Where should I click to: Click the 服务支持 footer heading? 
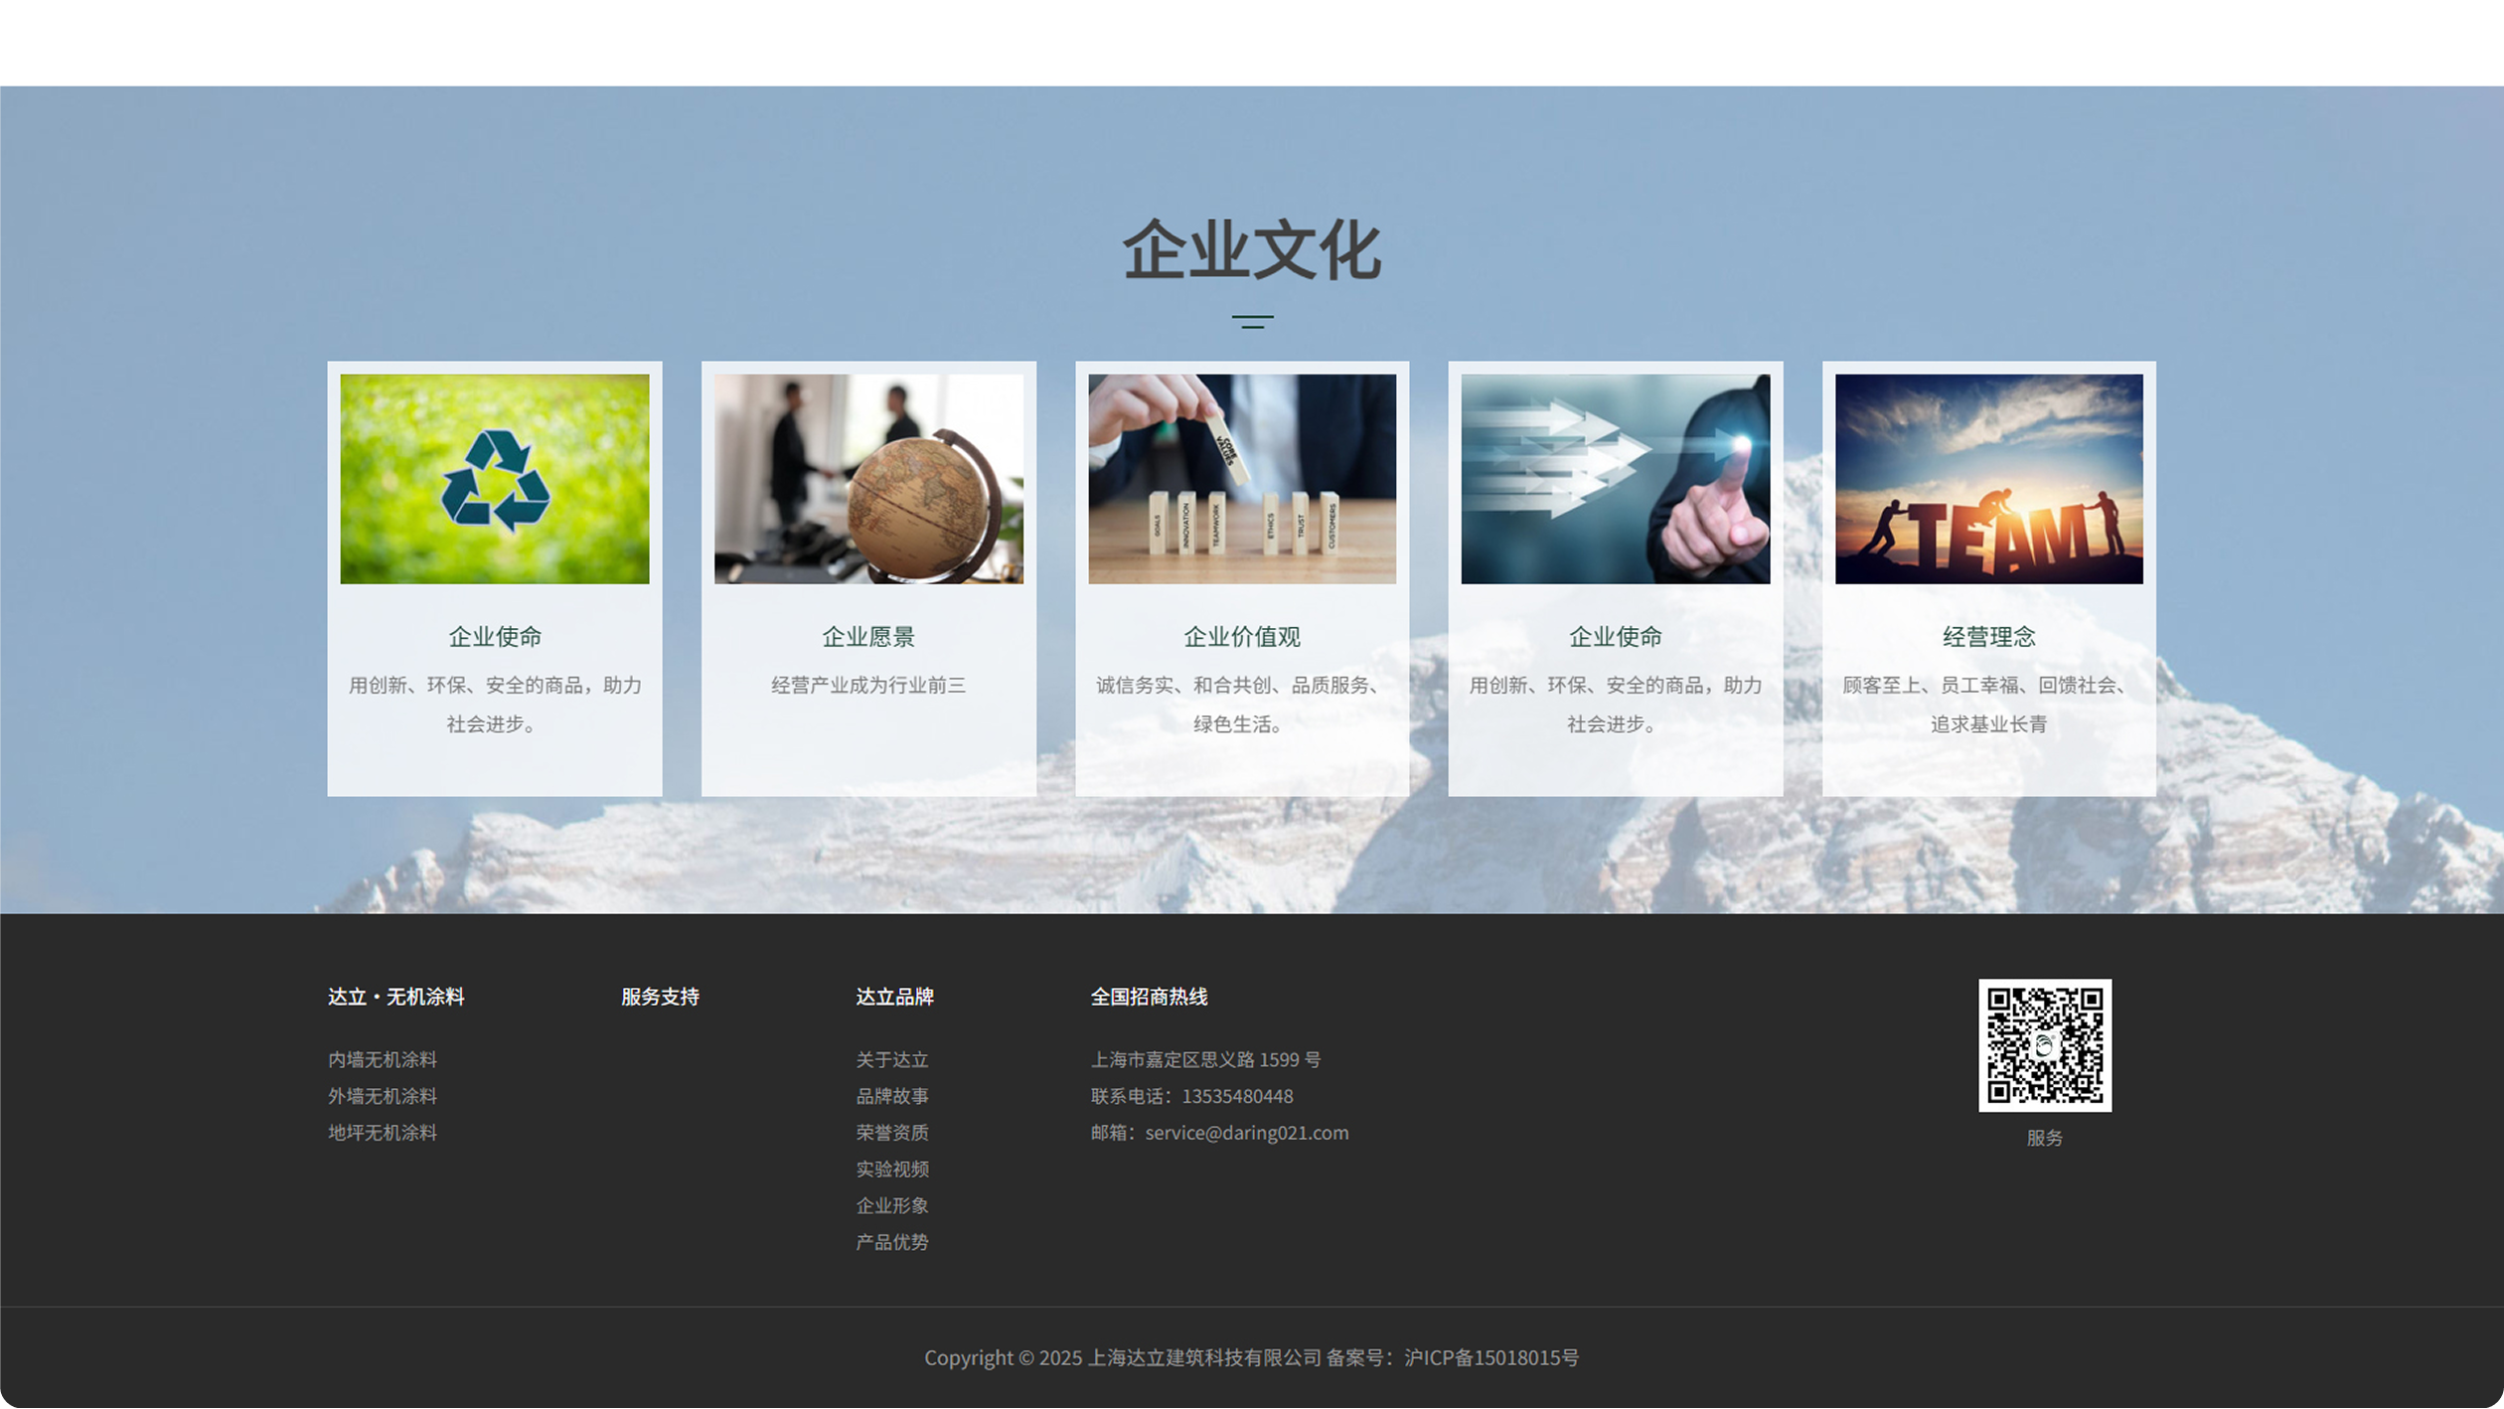659,997
